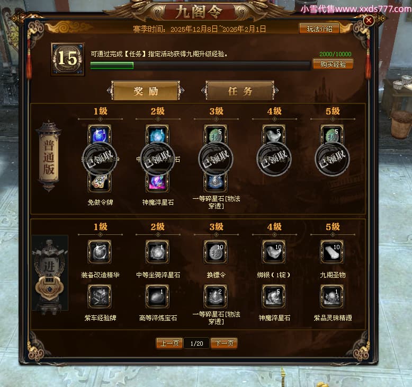Switch to the 奖励 tab
The height and width of the screenshot is (387, 412).
coord(146,91)
